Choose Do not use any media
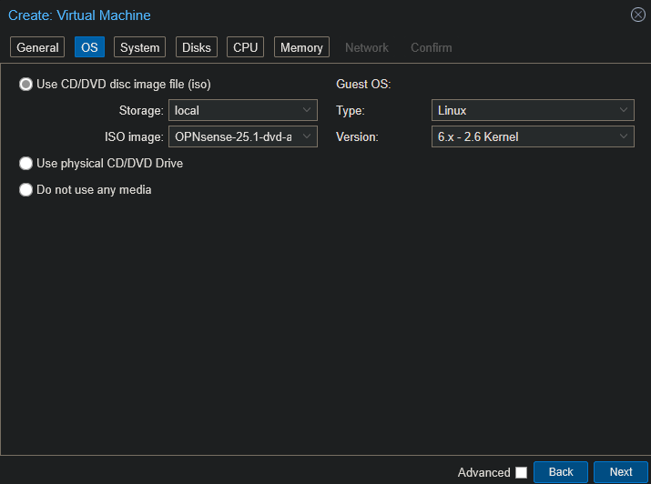 [26, 190]
